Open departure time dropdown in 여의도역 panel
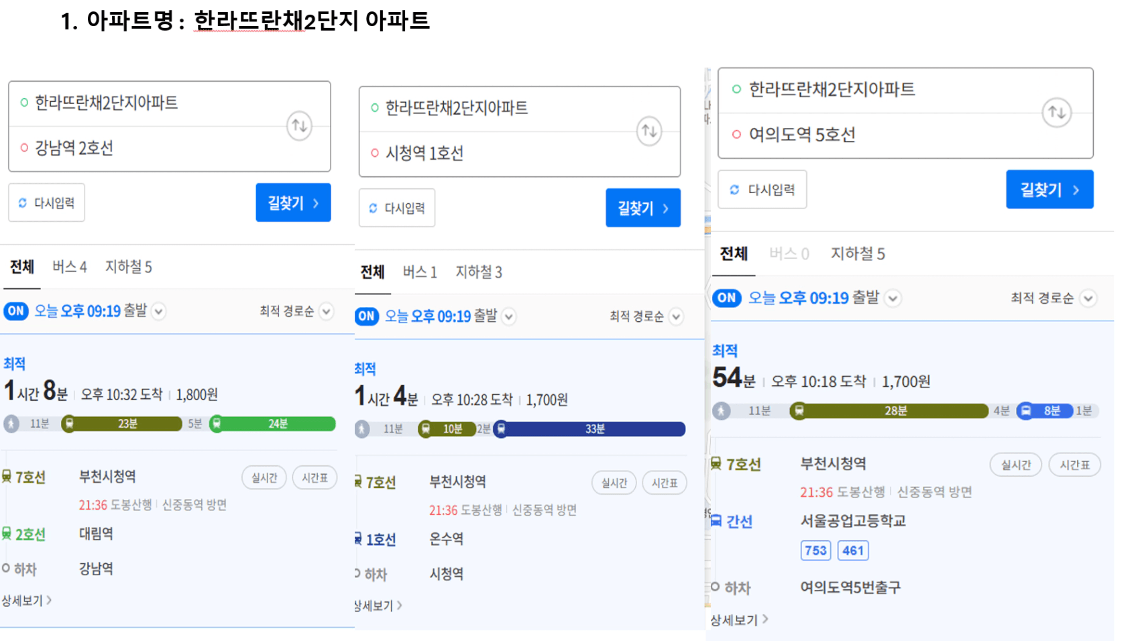This screenshot has height=641, width=1130. point(893,298)
